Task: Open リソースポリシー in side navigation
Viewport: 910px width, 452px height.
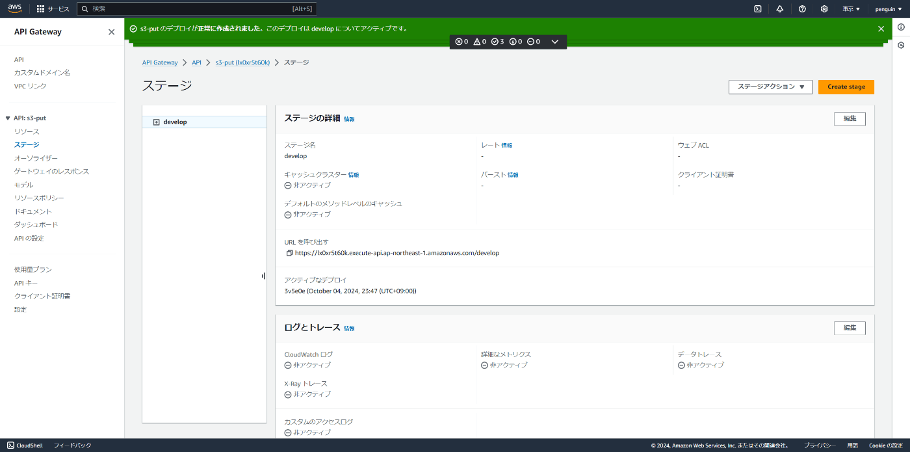Action: click(39, 198)
